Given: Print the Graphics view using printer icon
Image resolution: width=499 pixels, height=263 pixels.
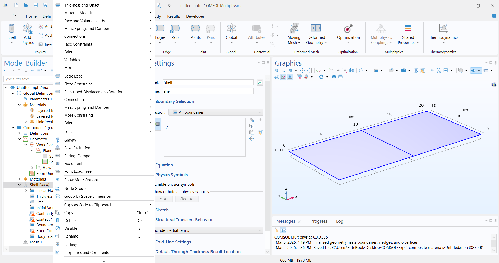Looking at the screenshot, I should (341, 77).
